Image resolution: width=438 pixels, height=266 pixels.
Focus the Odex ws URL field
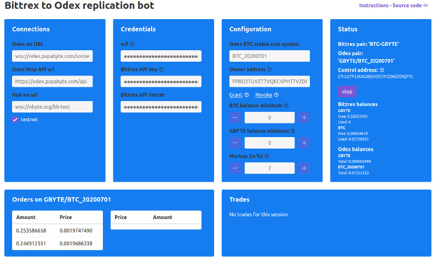pos(52,56)
